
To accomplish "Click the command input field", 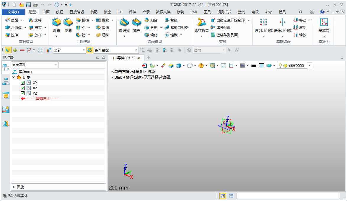I will (x=288, y=196).
